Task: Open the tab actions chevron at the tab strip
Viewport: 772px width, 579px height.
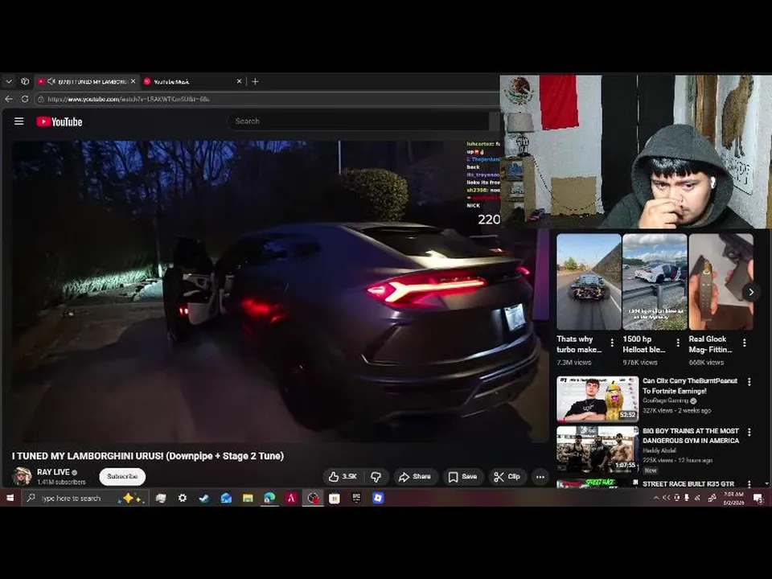Action: point(9,81)
